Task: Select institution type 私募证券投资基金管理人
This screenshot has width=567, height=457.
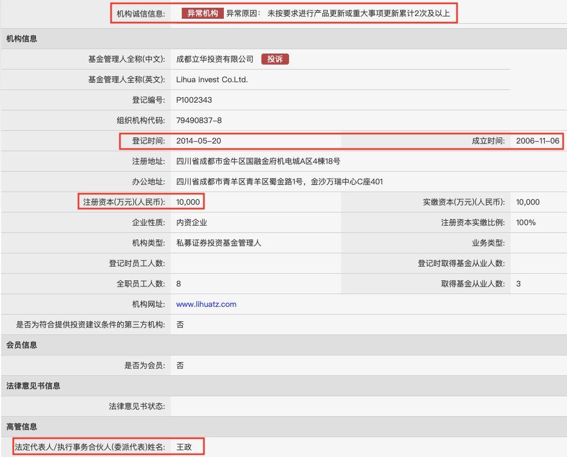Action: [219, 243]
